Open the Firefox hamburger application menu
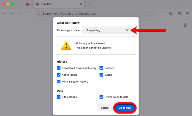 click(187, 13)
